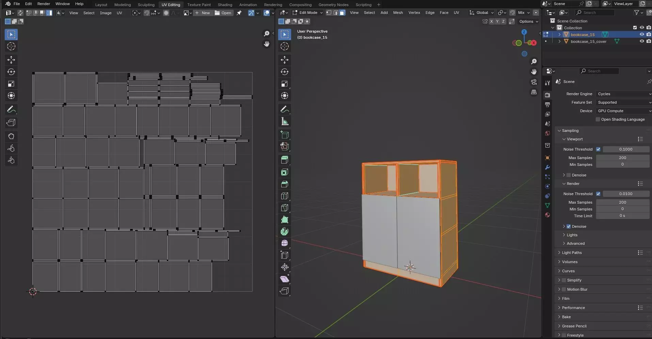This screenshot has height=339, width=652.
Task: Collapse the Sampling panel
Action: [x=570, y=131]
